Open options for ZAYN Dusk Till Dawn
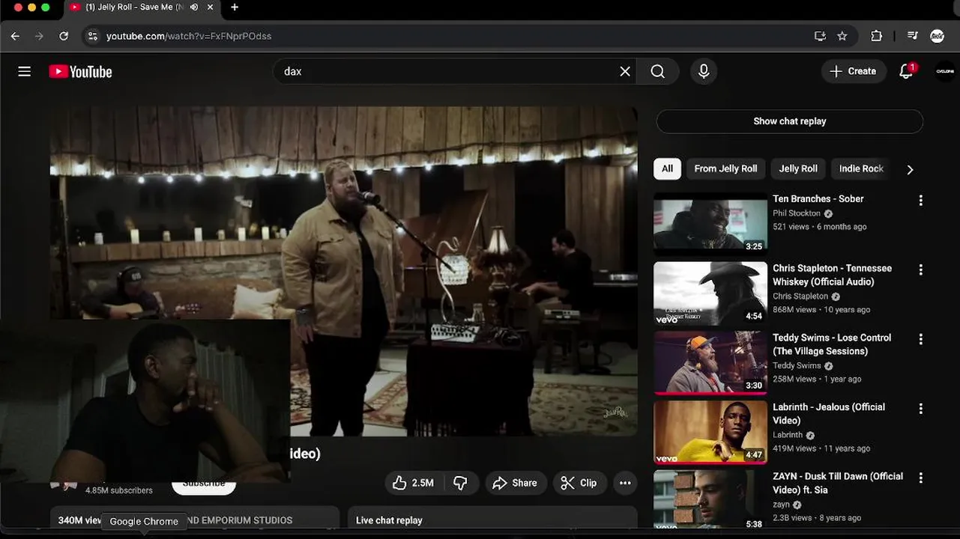960x539 pixels. click(920, 478)
